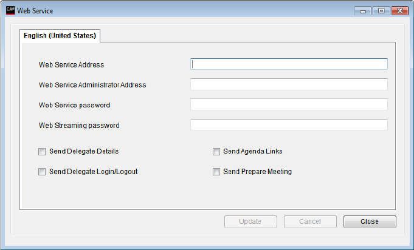Click the Web Streaming password field

tap(289, 125)
